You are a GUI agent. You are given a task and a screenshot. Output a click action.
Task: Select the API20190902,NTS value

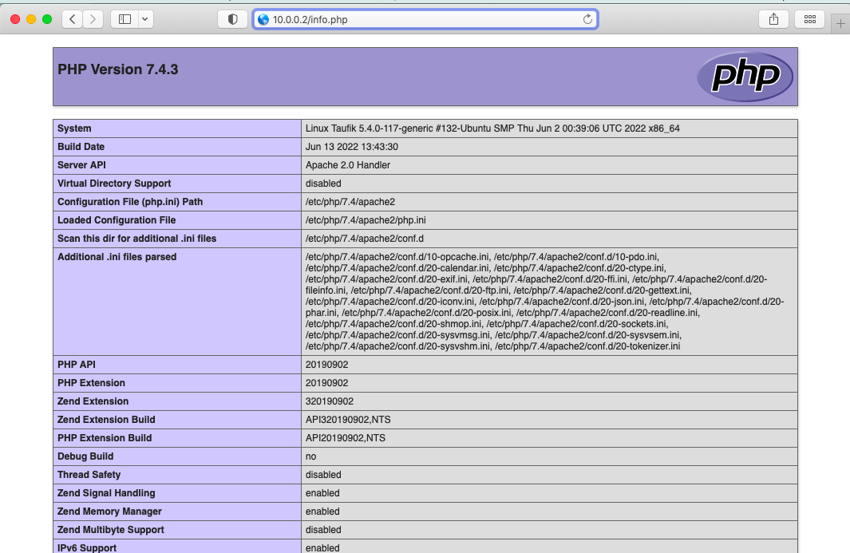point(346,439)
